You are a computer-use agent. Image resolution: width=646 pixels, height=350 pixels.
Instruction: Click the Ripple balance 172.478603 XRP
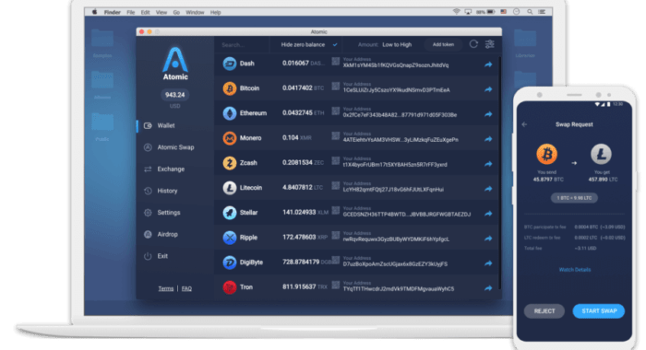[305, 238]
